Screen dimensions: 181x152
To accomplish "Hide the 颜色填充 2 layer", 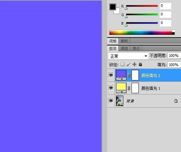I will [111, 75].
